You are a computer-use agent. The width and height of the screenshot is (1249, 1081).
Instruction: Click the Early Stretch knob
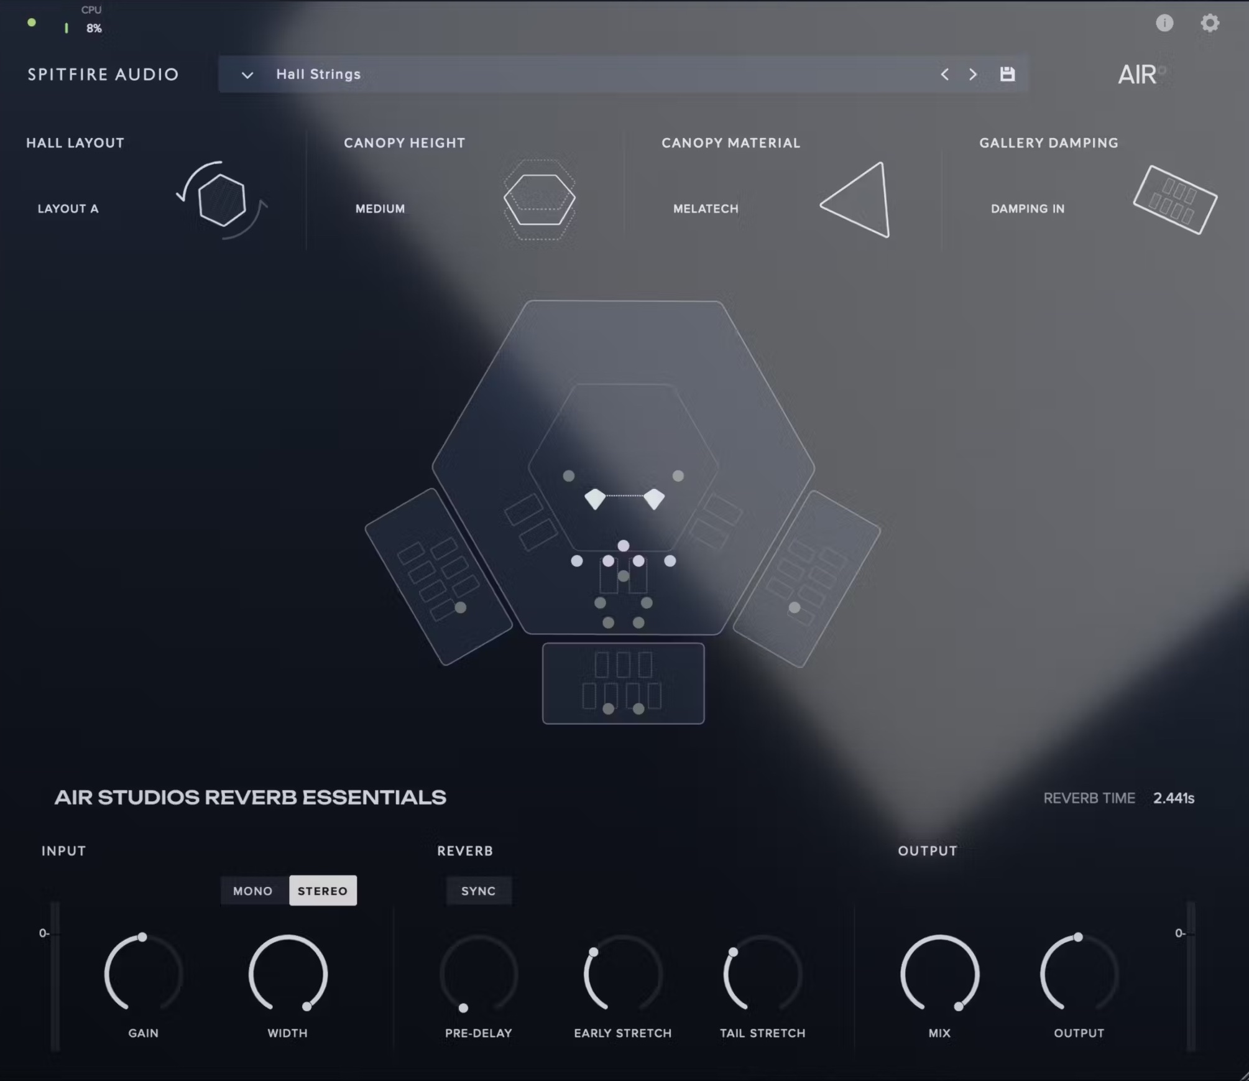coord(623,974)
